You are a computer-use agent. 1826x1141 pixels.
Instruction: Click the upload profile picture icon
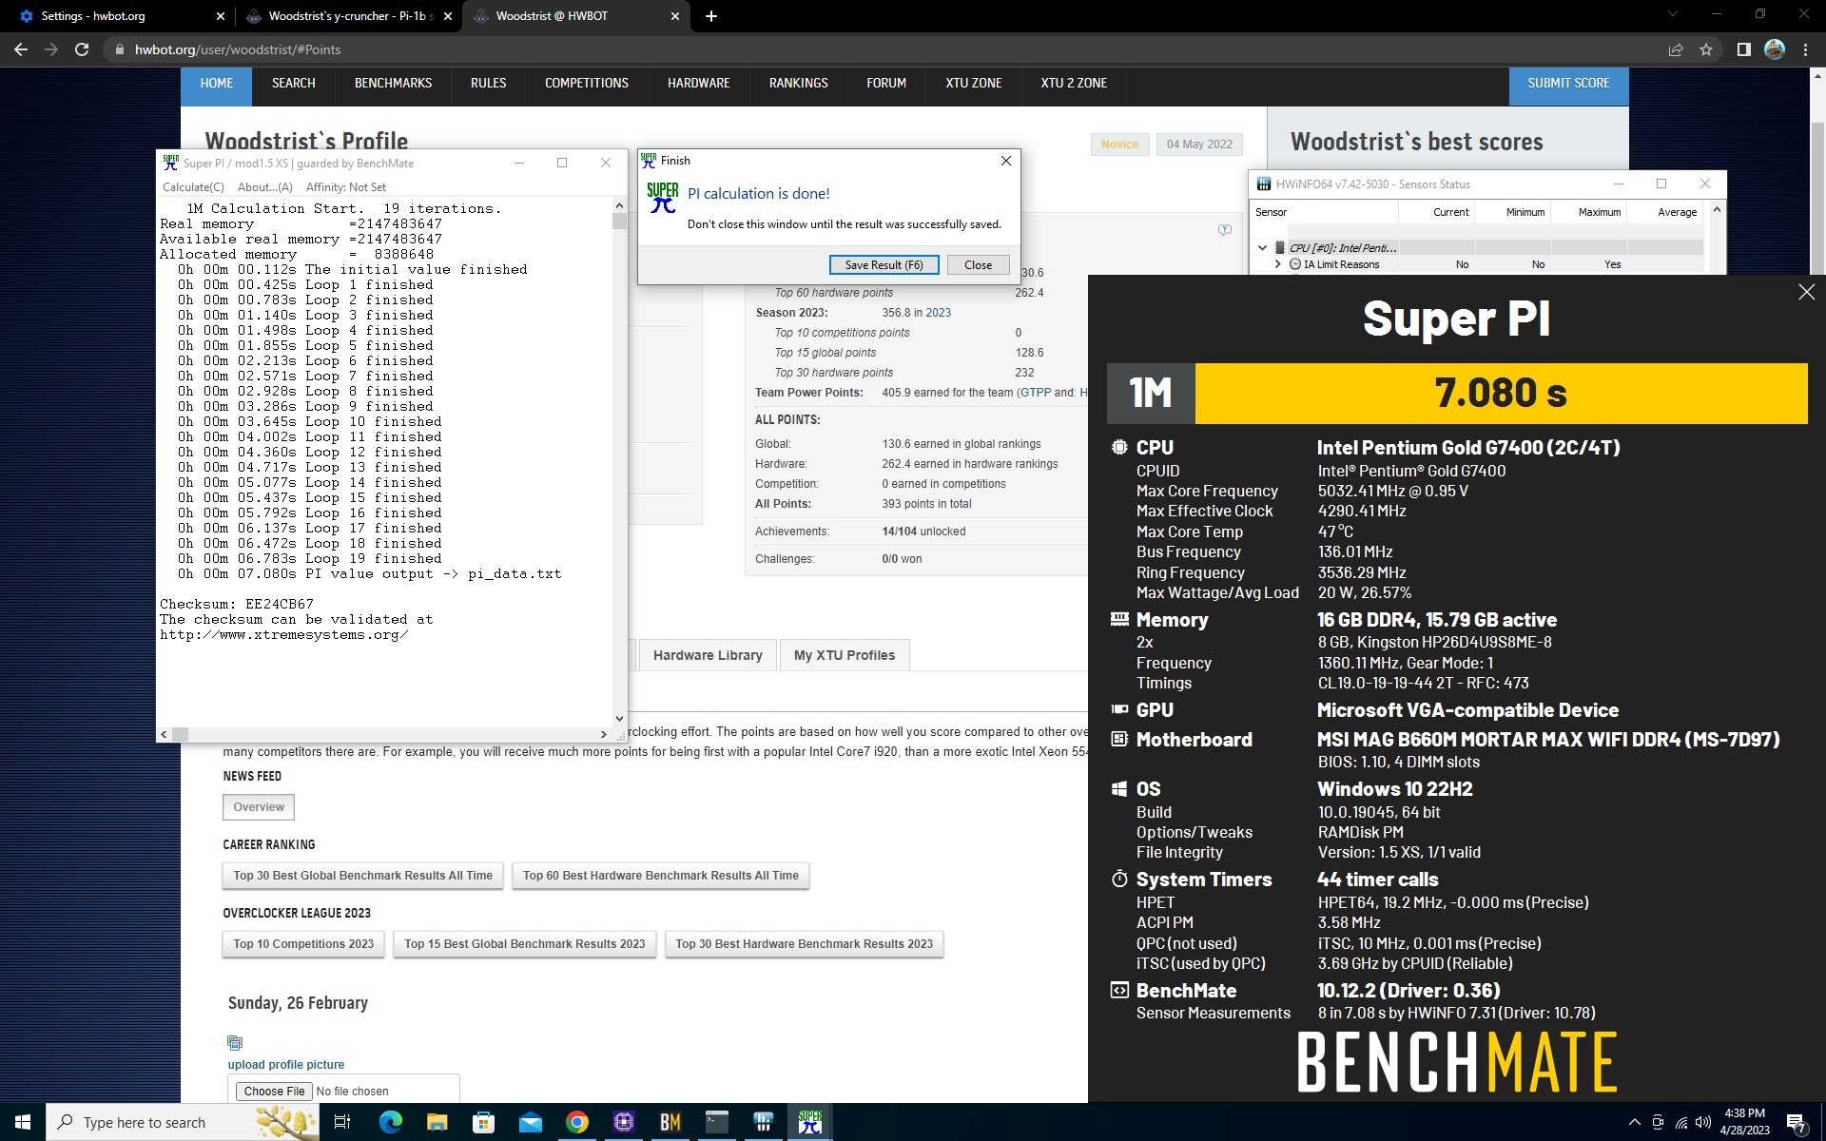point(235,1043)
